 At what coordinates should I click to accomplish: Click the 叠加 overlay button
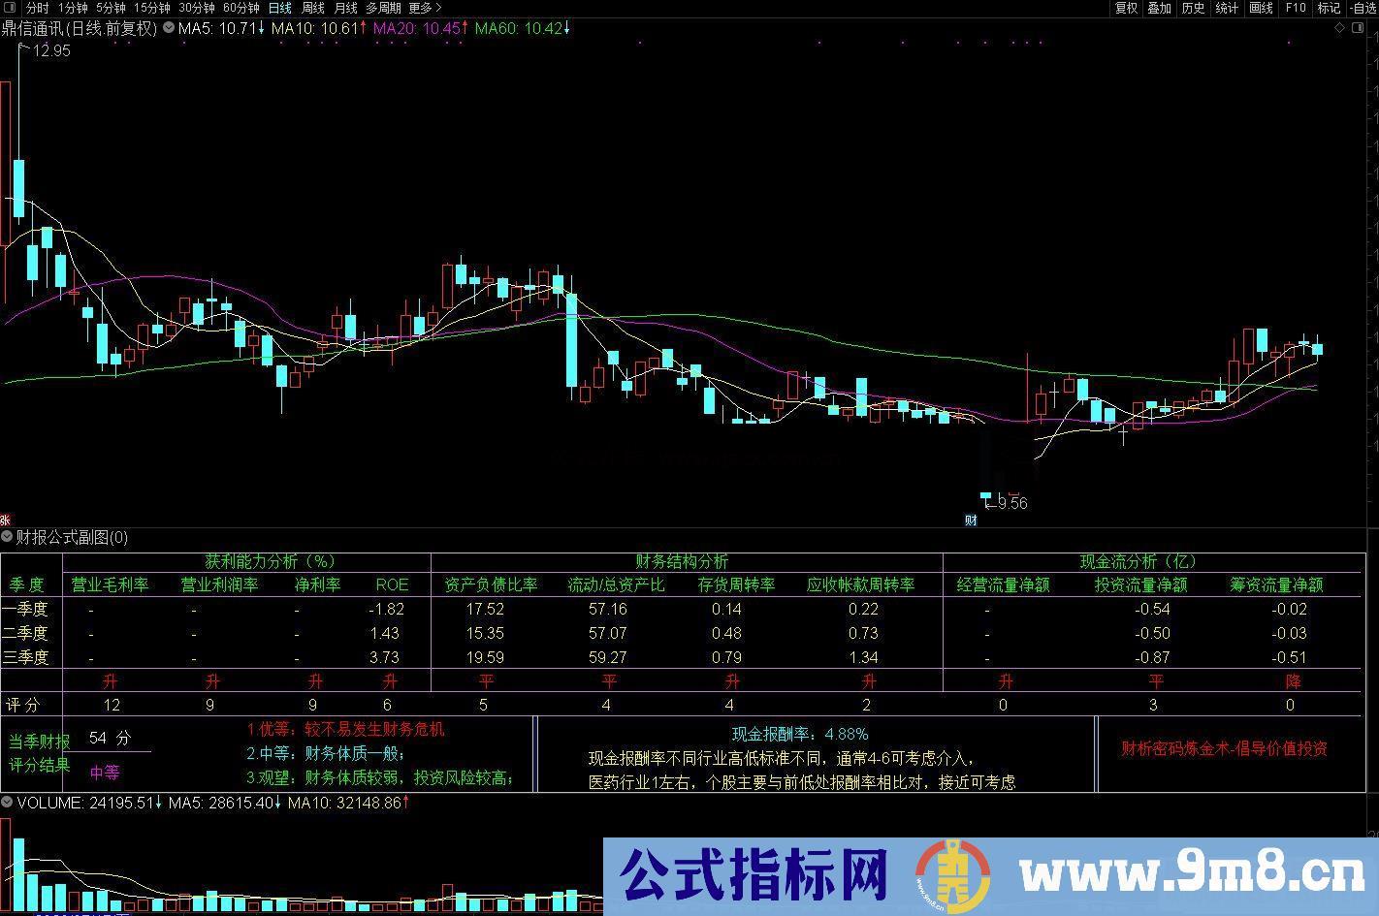pos(1159,8)
